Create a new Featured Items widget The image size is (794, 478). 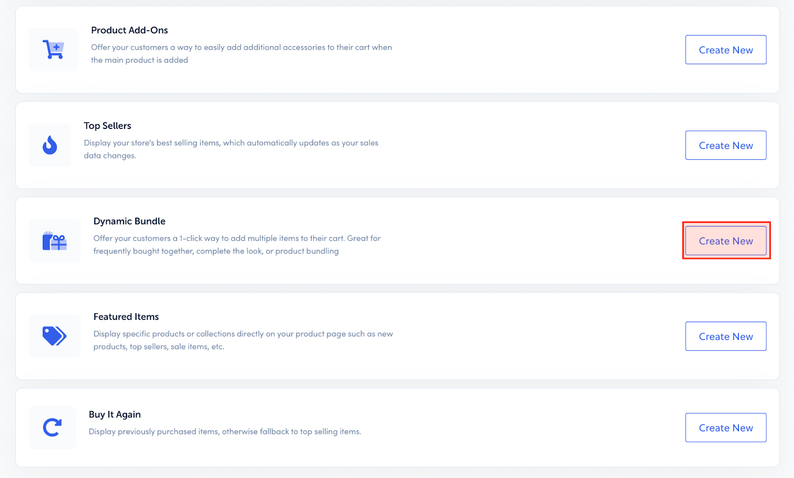click(x=726, y=336)
